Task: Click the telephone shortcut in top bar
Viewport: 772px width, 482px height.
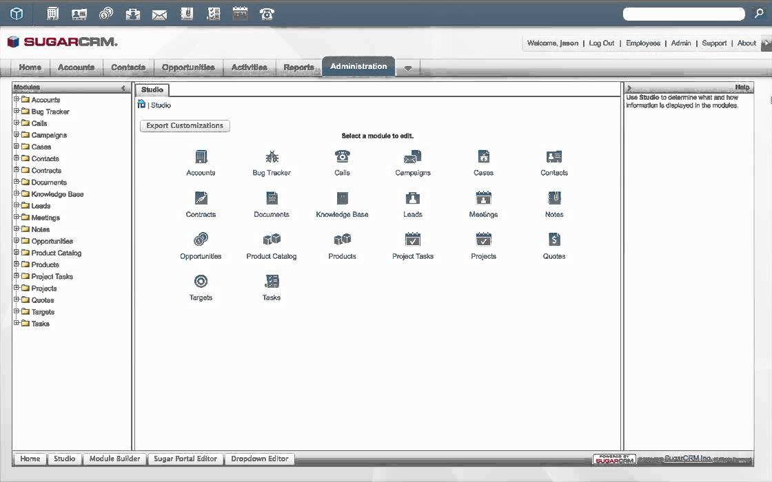Action: [266, 14]
